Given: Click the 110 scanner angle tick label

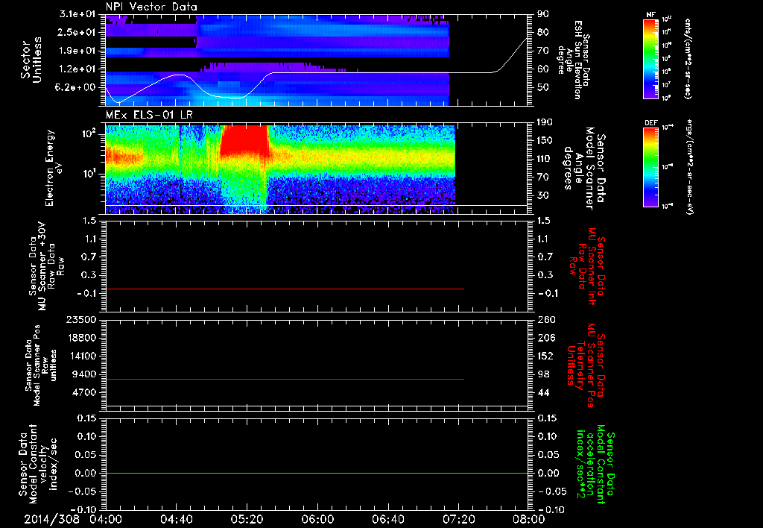Looking at the screenshot, I should click(545, 159).
